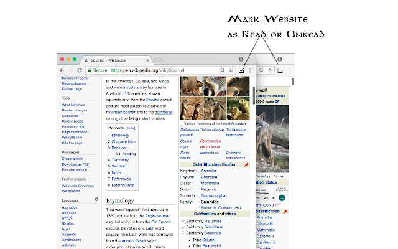Viewport: 398px width, 249px height.
Task: Jump to External links in the contents
Action: (x=123, y=185)
